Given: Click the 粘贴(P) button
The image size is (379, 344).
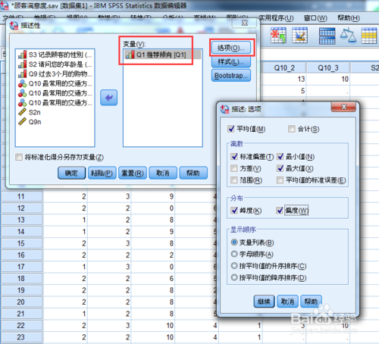Looking at the screenshot, I should click(102, 173).
